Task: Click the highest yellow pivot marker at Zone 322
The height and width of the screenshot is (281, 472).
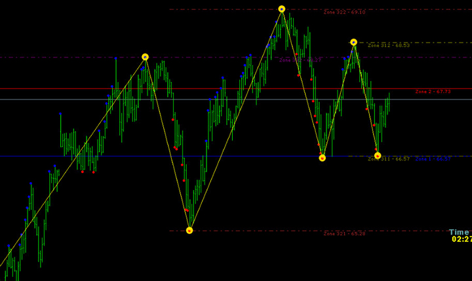Action: tap(282, 9)
